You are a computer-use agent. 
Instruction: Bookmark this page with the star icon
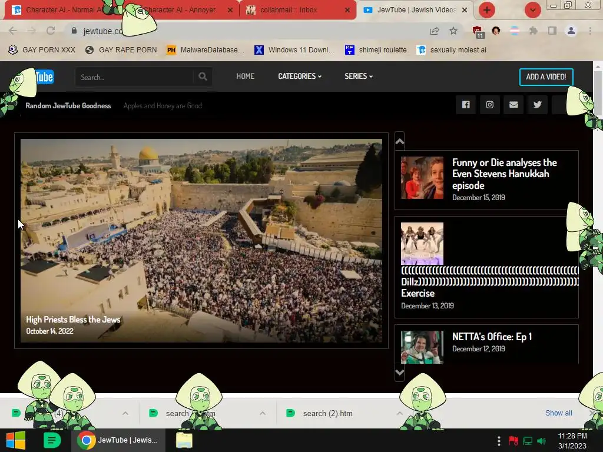453,31
